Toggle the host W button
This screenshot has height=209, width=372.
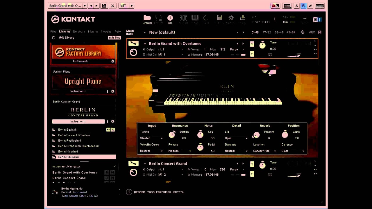310,6
